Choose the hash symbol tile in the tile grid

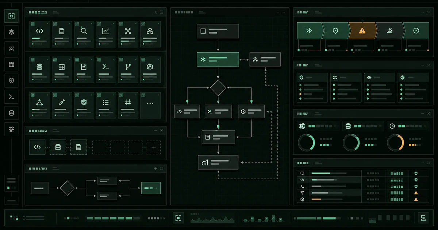pos(128,105)
